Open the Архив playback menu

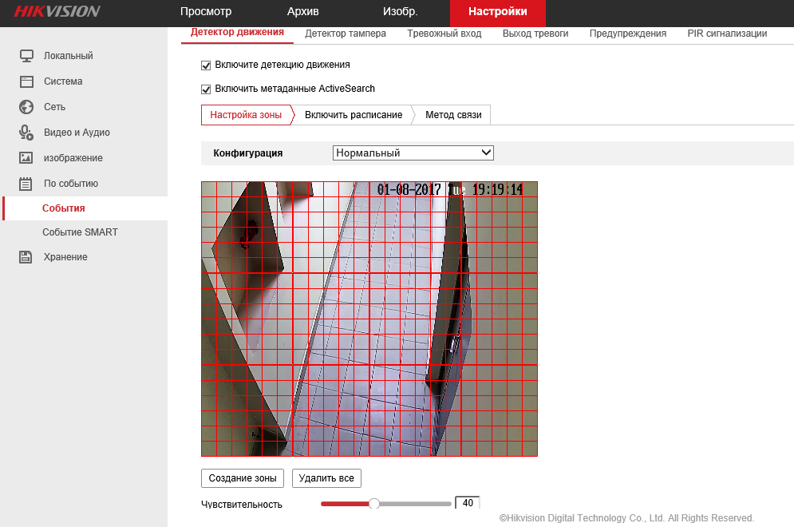[x=302, y=12]
